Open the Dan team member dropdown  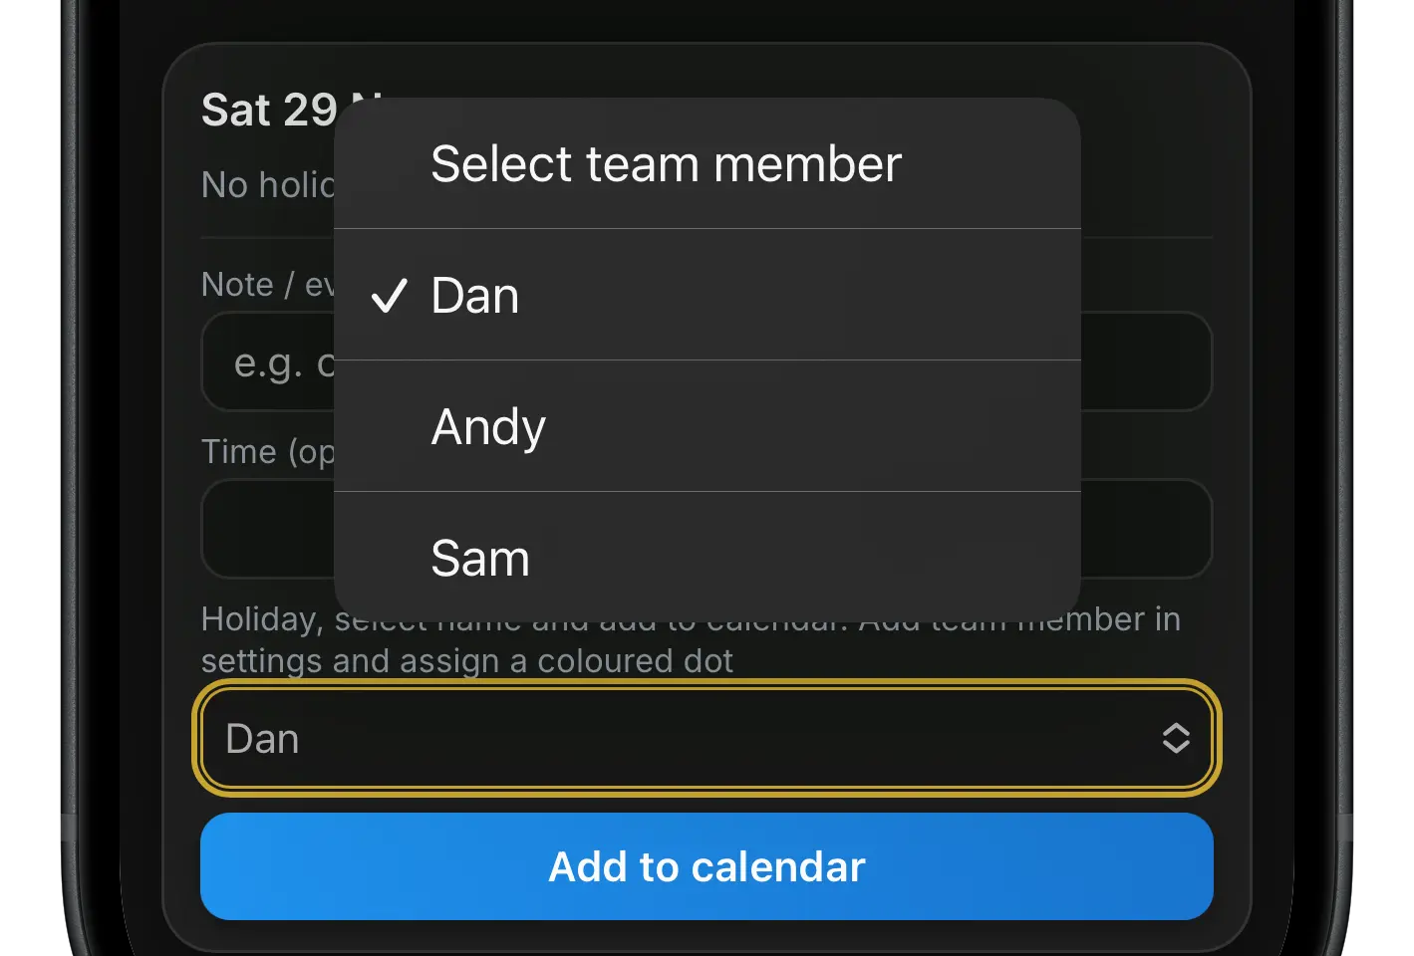(x=707, y=738)
